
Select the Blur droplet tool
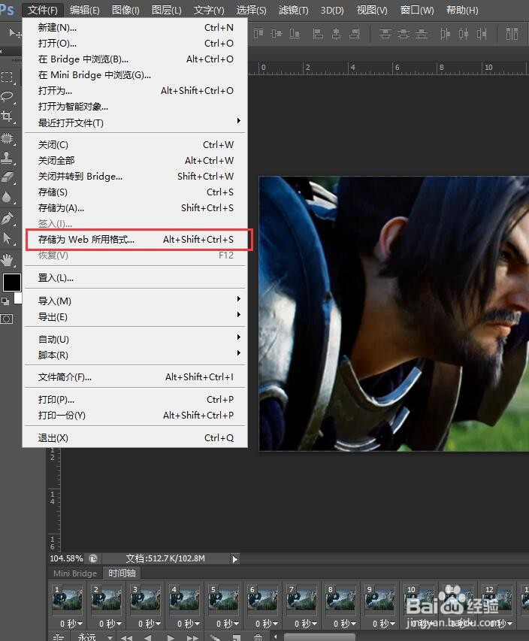tap(7, 197)
